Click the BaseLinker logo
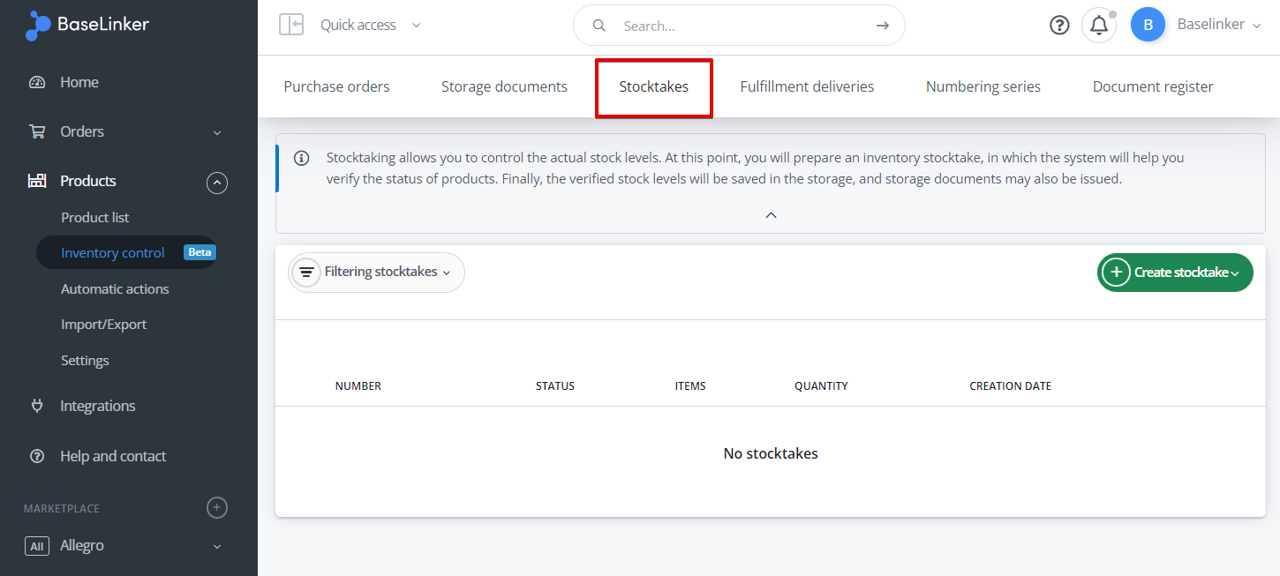 [87, 26]
